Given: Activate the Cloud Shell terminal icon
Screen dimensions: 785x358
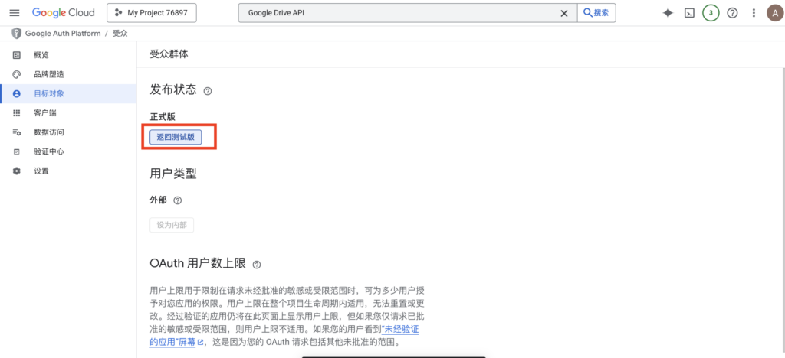Looking at the screenshot, I should (689, 13).
